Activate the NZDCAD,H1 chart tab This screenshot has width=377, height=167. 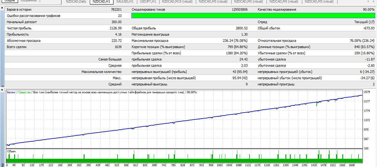tap(101, 2)
